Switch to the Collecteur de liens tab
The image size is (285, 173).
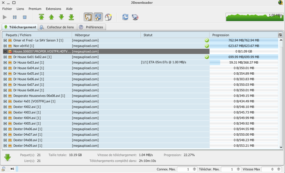(x=58, y=27)
